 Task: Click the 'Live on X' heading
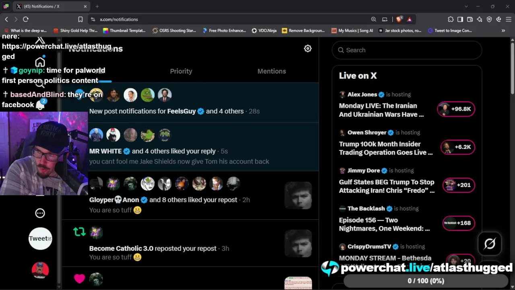(358, 76)
